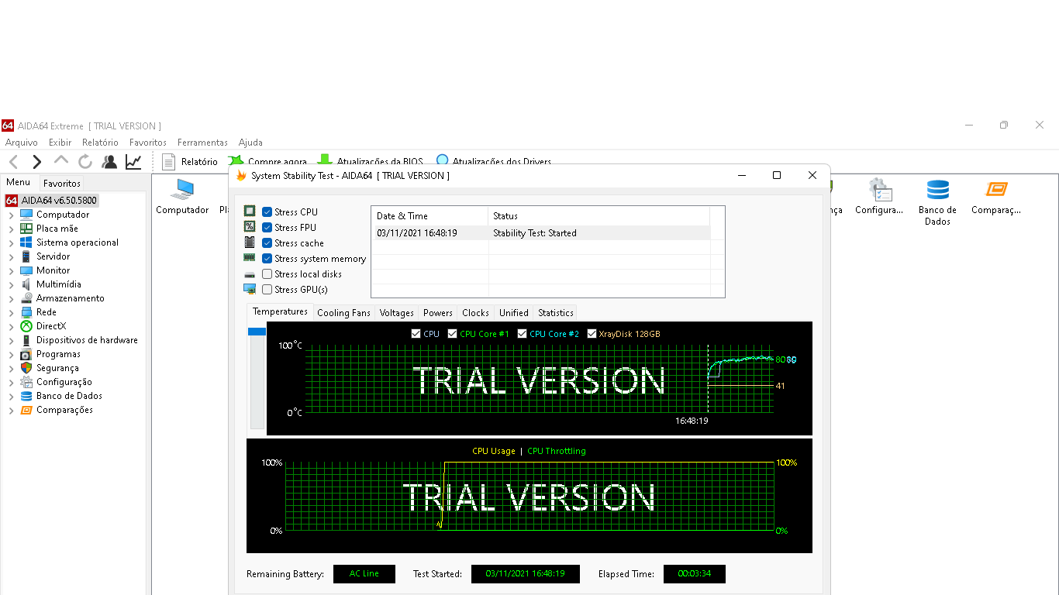Click the Multimídia speaker icon in the tree
The image size is (1059, 595).
pyautogui.click(x=26, y=284)
